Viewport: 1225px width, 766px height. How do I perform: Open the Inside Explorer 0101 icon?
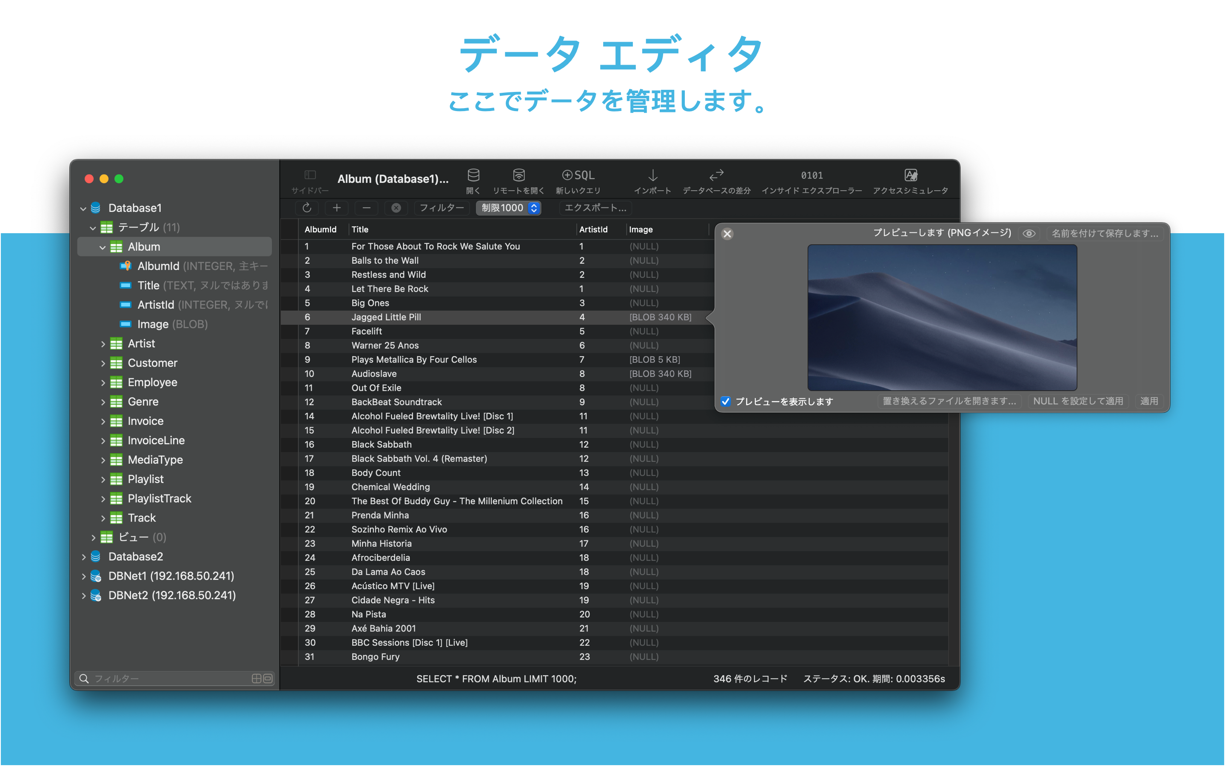pos(812,176)
